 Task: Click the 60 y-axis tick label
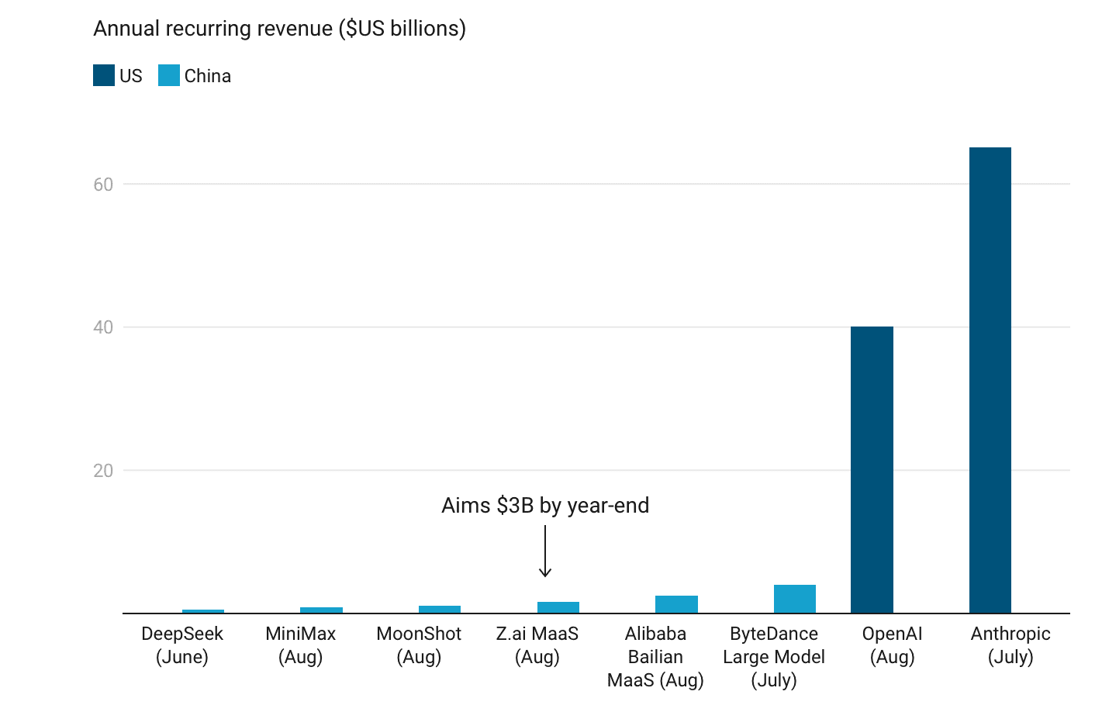[103, 185]
